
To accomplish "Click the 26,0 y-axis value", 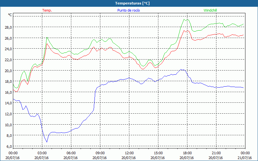I will click(x=8, y=38).
